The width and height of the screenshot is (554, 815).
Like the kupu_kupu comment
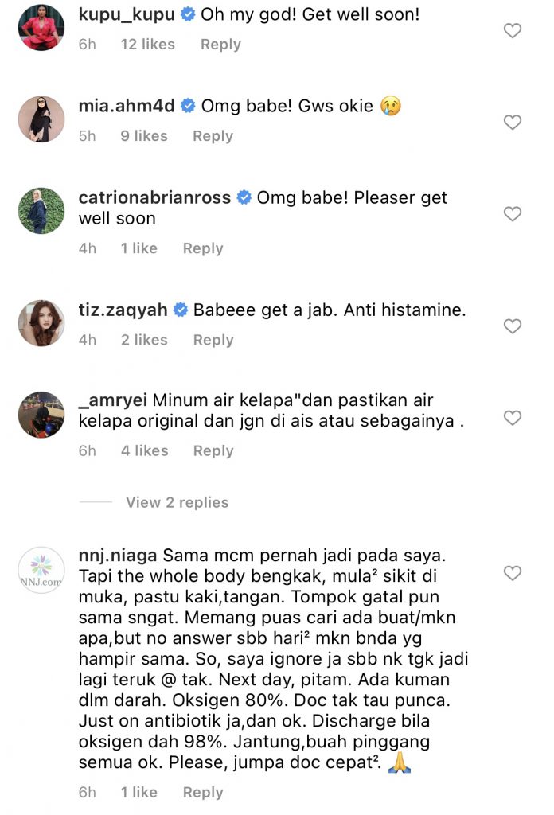click(x=513, y=31)
